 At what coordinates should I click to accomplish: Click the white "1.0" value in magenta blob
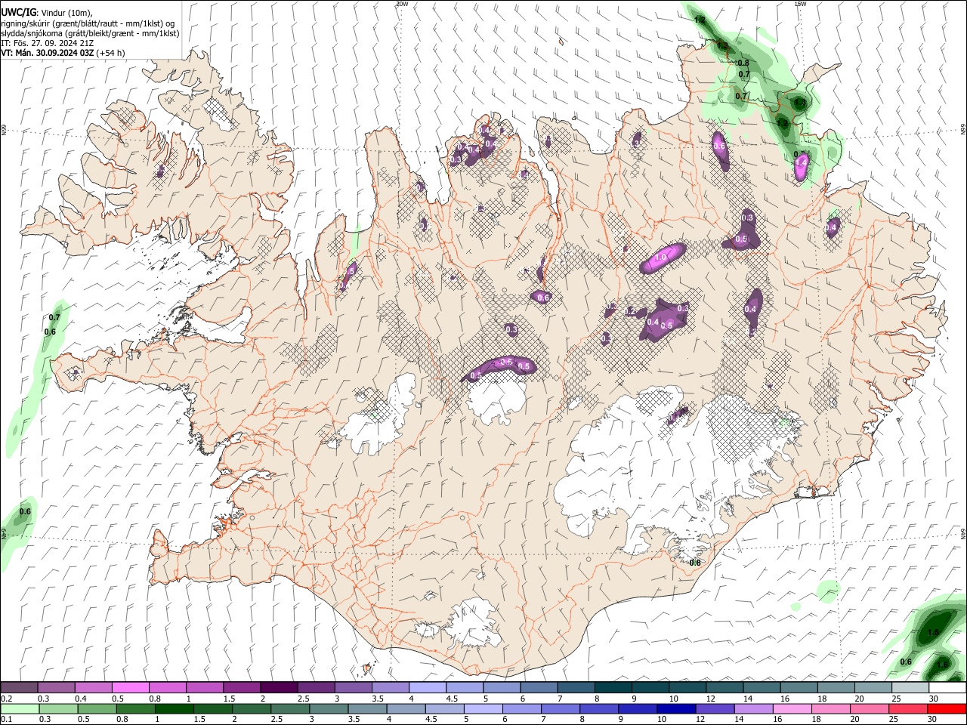click(x=660, y=258)
